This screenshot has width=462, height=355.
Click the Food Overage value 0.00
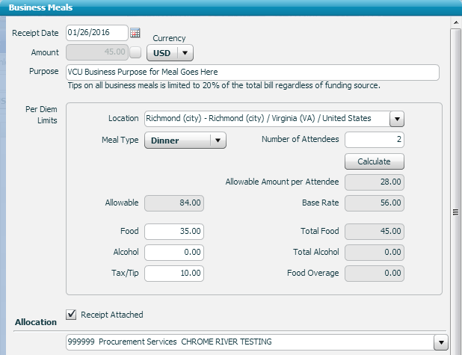click(375, 274)
